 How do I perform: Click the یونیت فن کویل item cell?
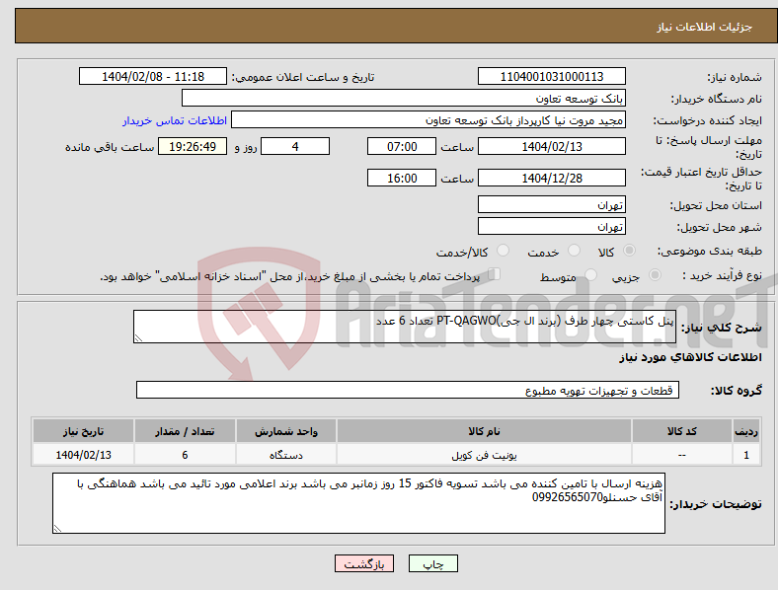pyautogui.click(x=484, y=455)
